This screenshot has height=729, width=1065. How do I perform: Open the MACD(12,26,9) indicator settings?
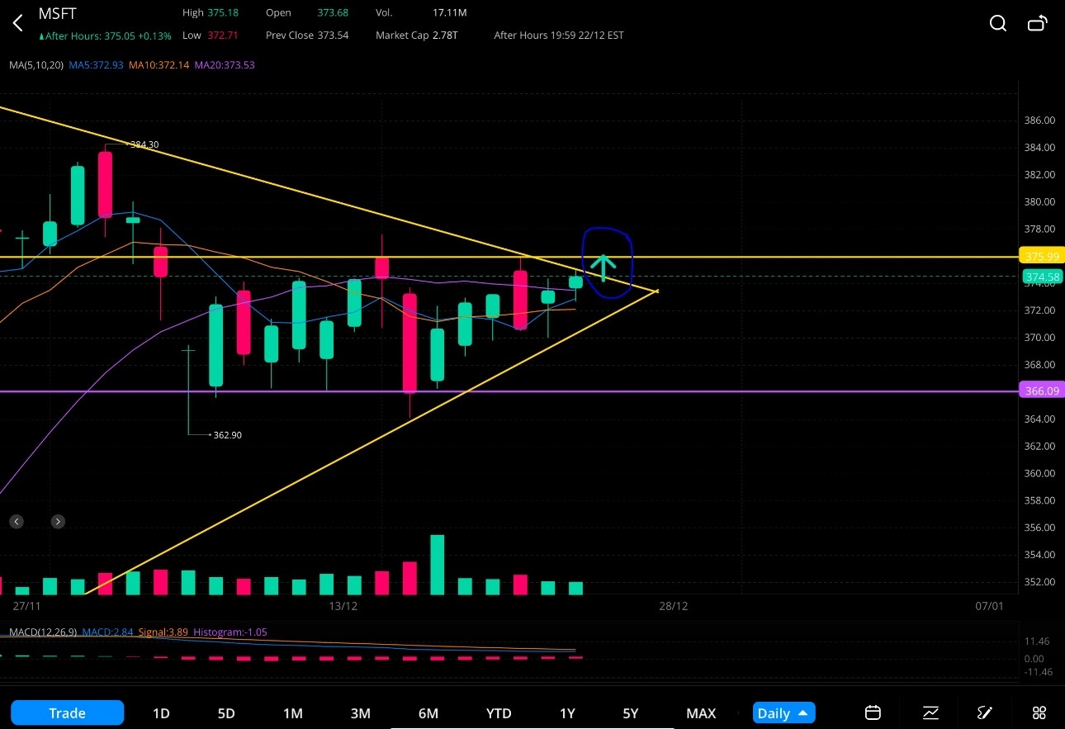43,632
